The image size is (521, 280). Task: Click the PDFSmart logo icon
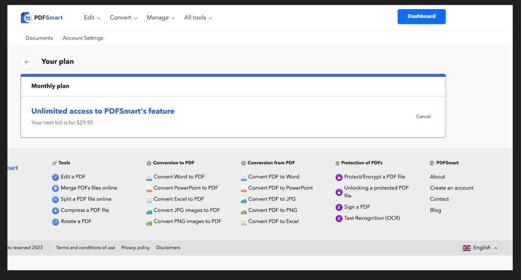pyautogui.click(x=26, y=18)
